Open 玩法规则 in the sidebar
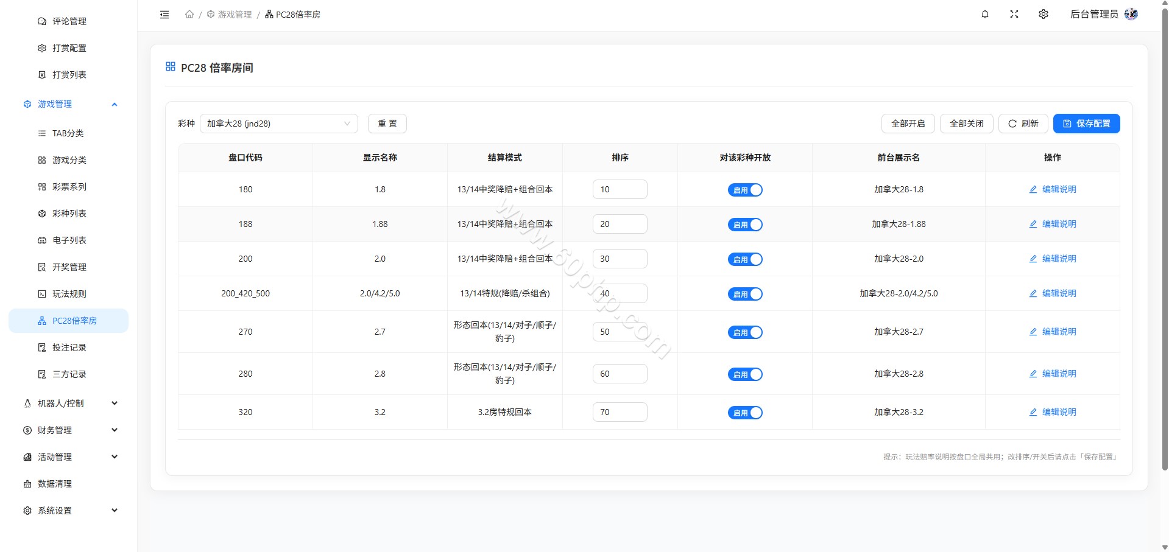 (x=69, y=294)
